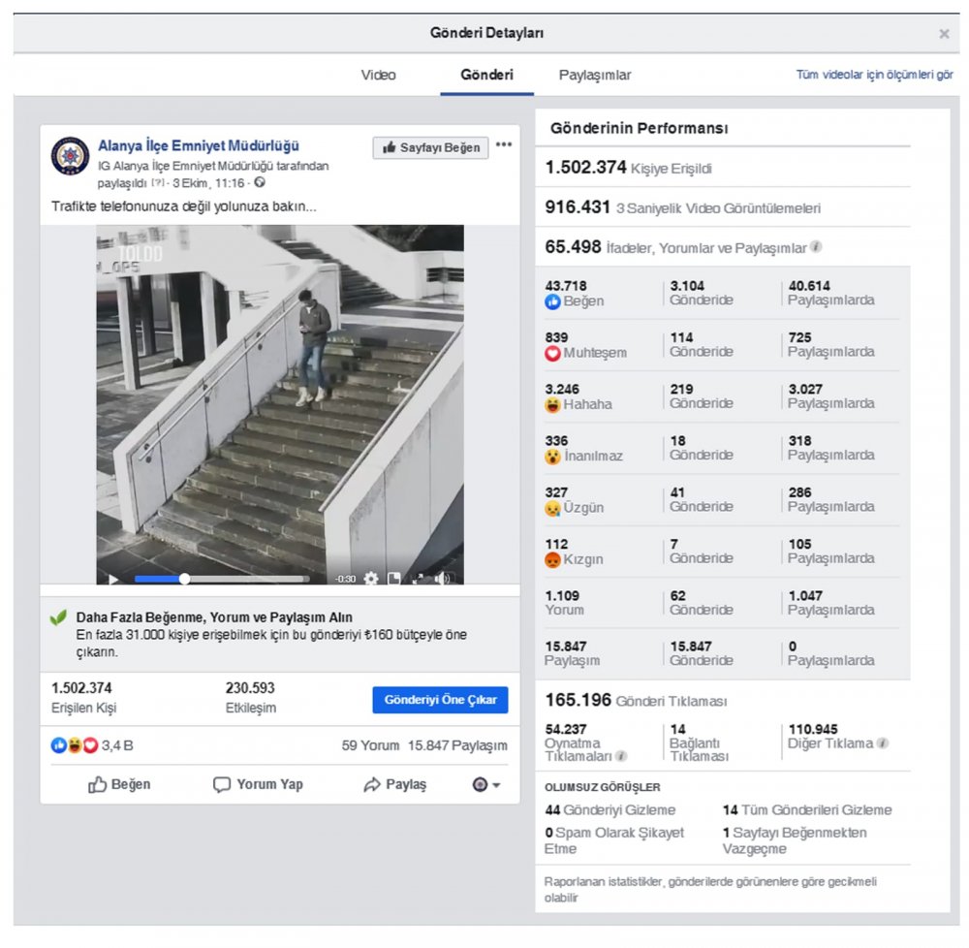Viewport: 969px width, 948px height.
Task: Expand the profile selector dropdown beside Paylaş
Action: coord(486,785)
